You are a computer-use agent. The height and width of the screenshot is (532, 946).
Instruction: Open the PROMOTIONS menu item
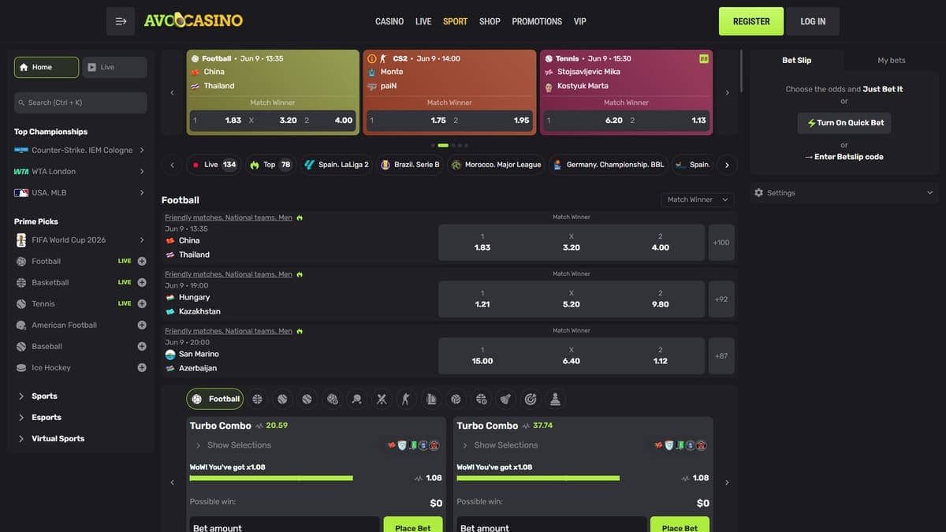click(537, 21)
